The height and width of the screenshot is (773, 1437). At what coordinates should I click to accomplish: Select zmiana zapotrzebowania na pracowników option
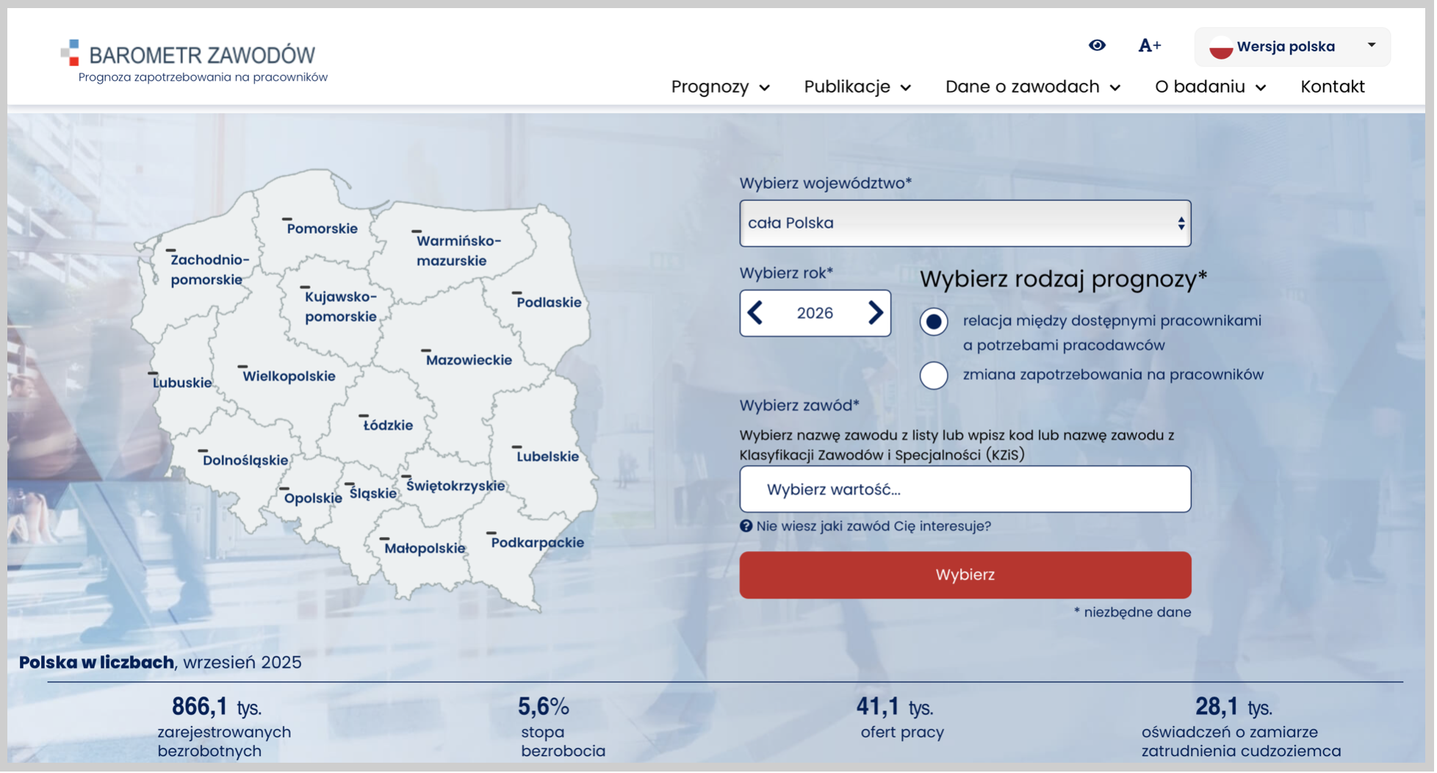933,375
